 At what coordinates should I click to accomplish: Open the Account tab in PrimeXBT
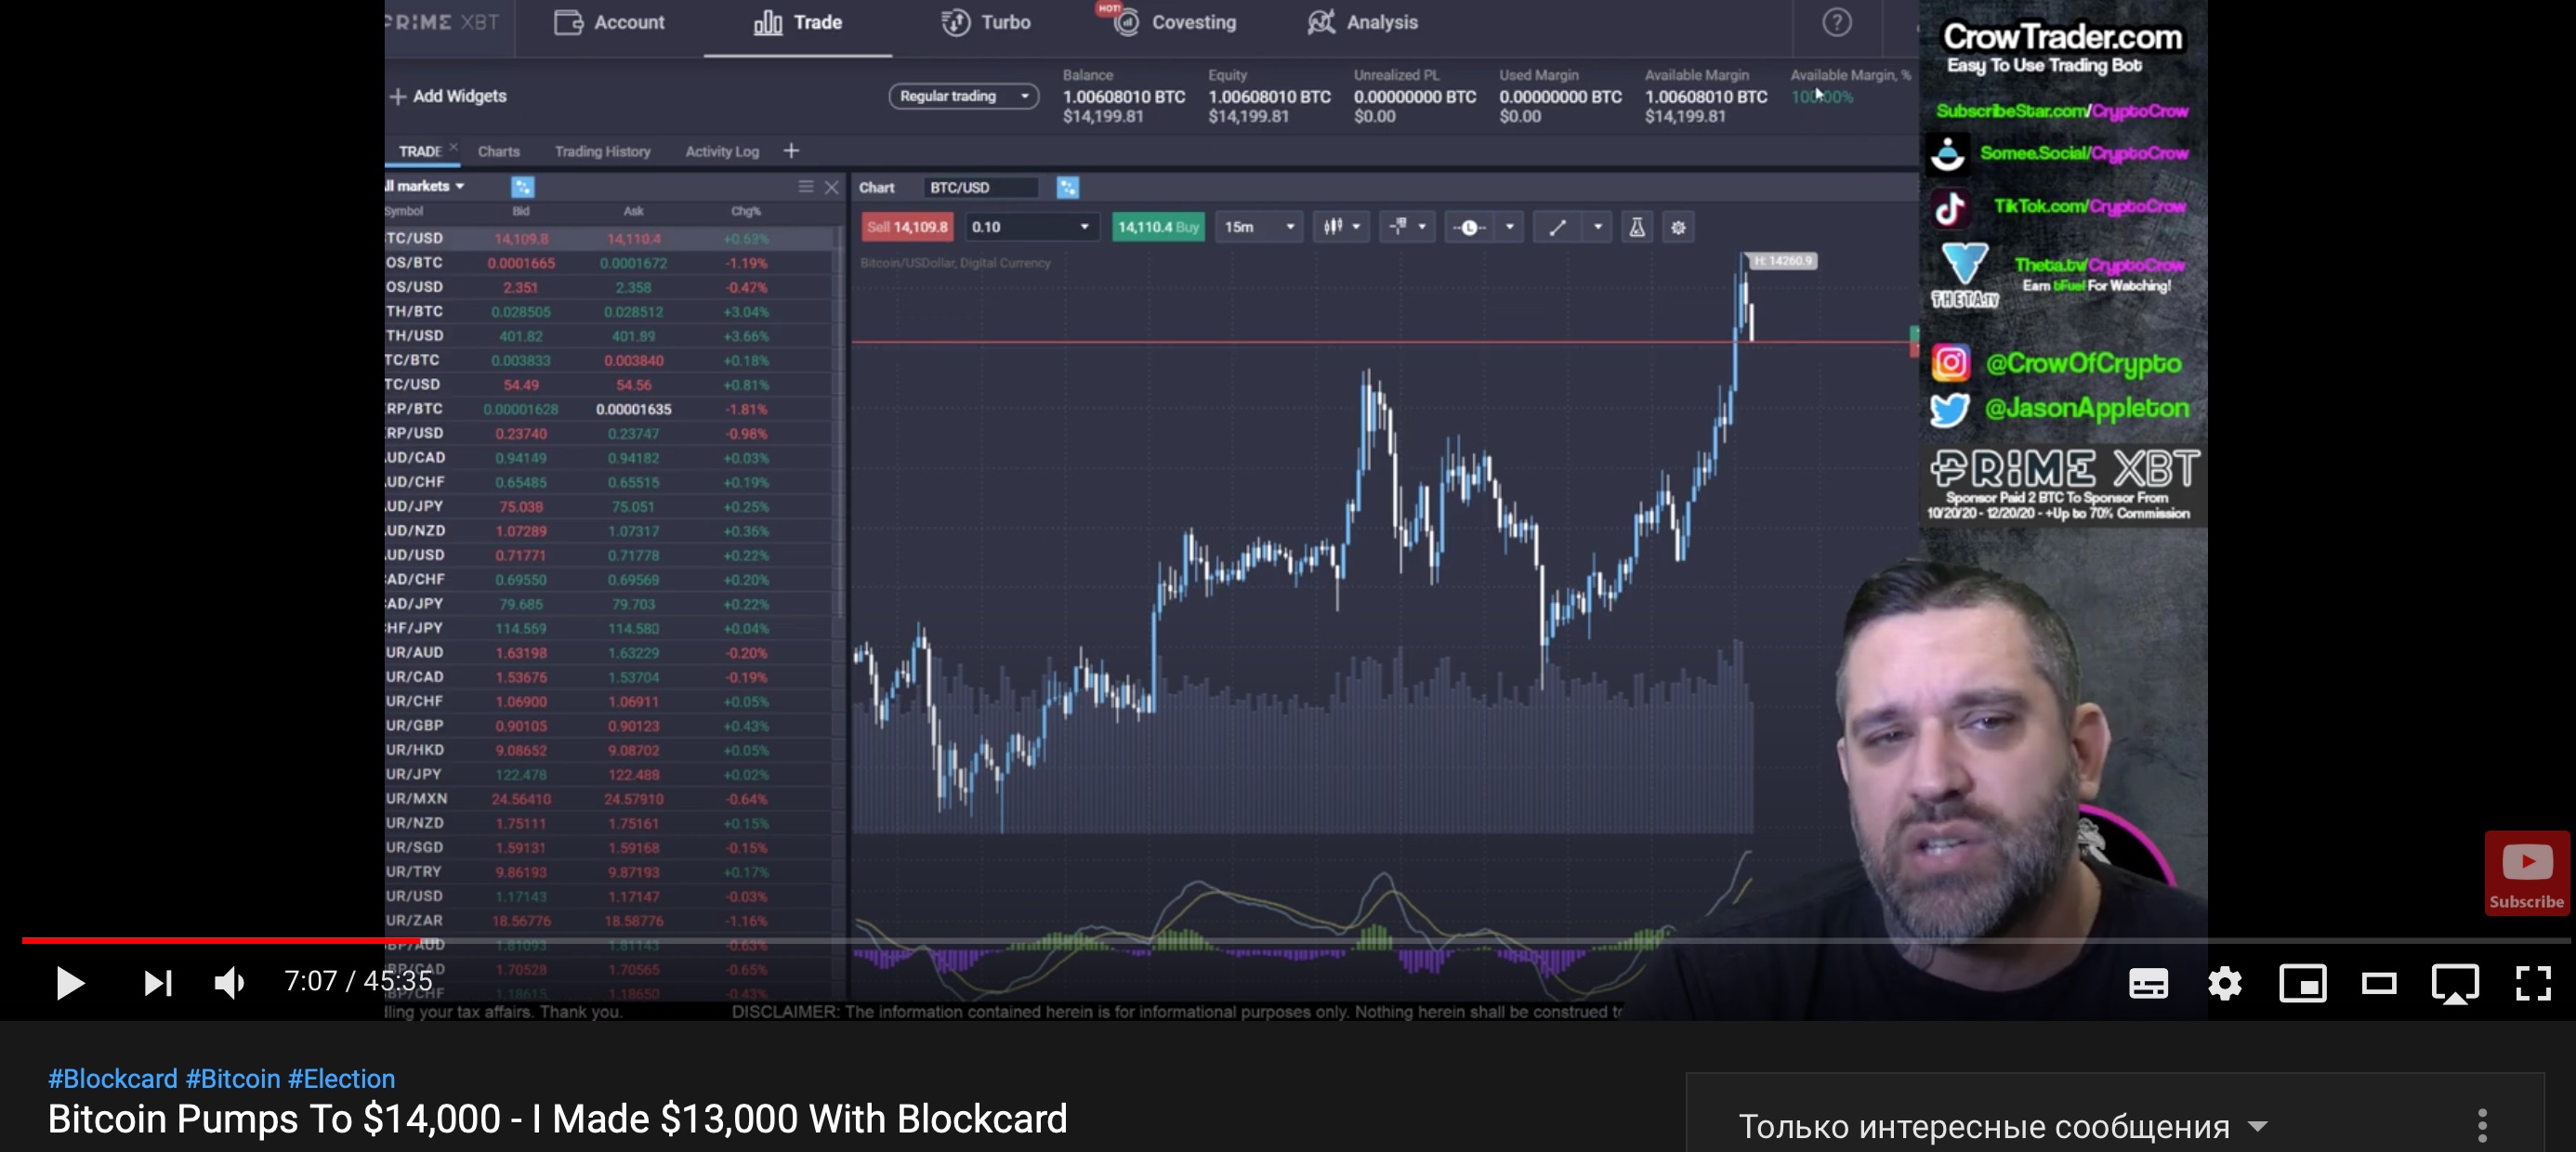coord(609,22)
